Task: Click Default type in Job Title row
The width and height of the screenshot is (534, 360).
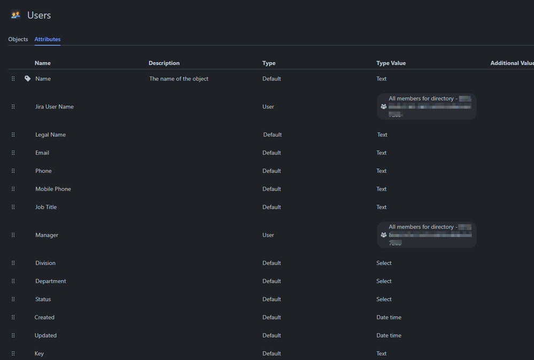Action: 272,207
